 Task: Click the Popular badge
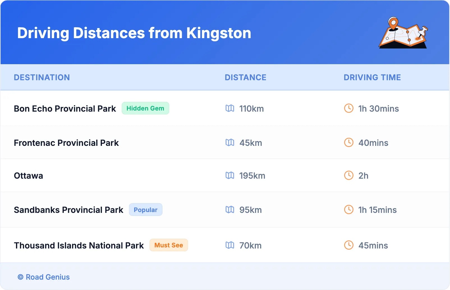click(146, 210)
